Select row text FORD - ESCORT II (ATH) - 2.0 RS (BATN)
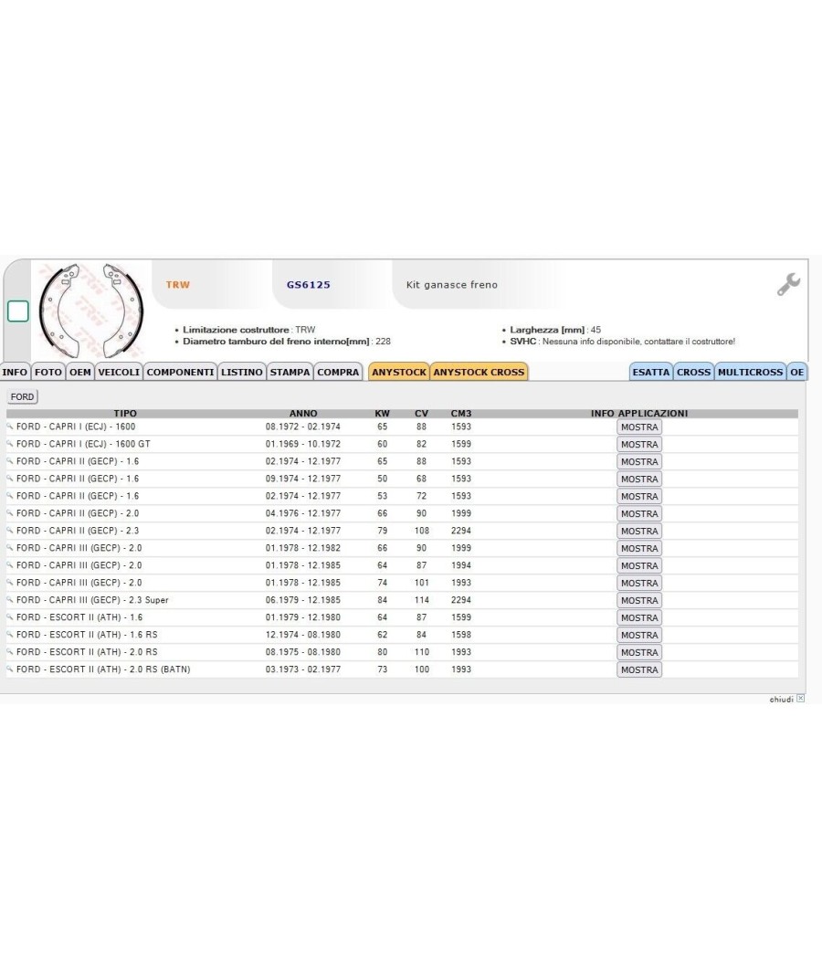822x959 pixels. coord(103,669)
